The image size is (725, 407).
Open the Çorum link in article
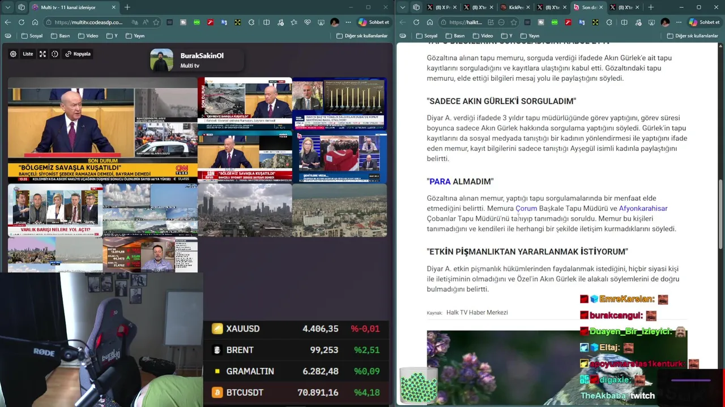point(526,209)
